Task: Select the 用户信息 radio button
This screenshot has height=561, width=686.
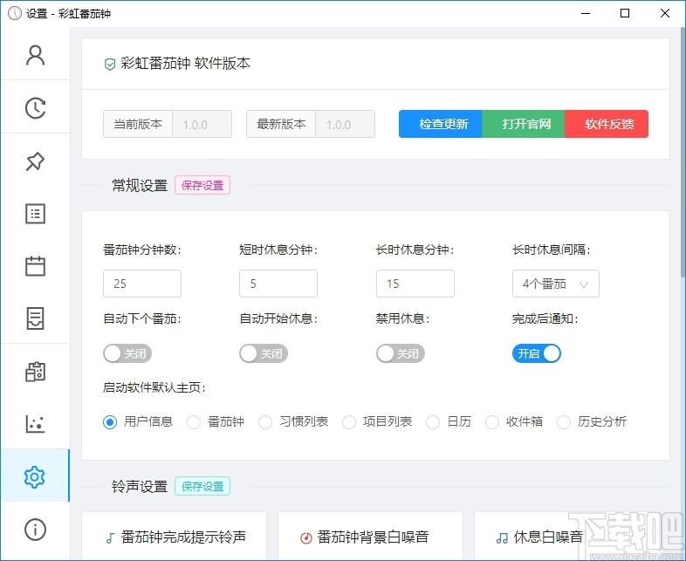Action: (110, 422)
